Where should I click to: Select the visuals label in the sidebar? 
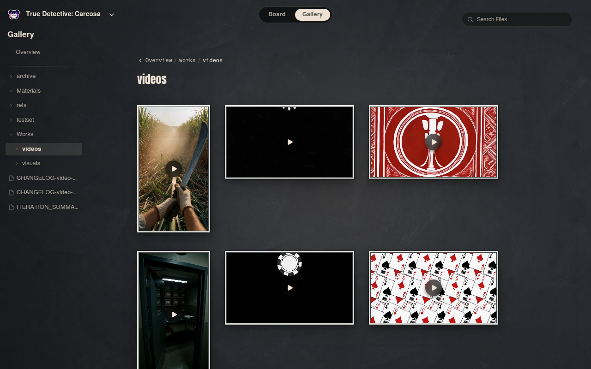tap(31, 163)
